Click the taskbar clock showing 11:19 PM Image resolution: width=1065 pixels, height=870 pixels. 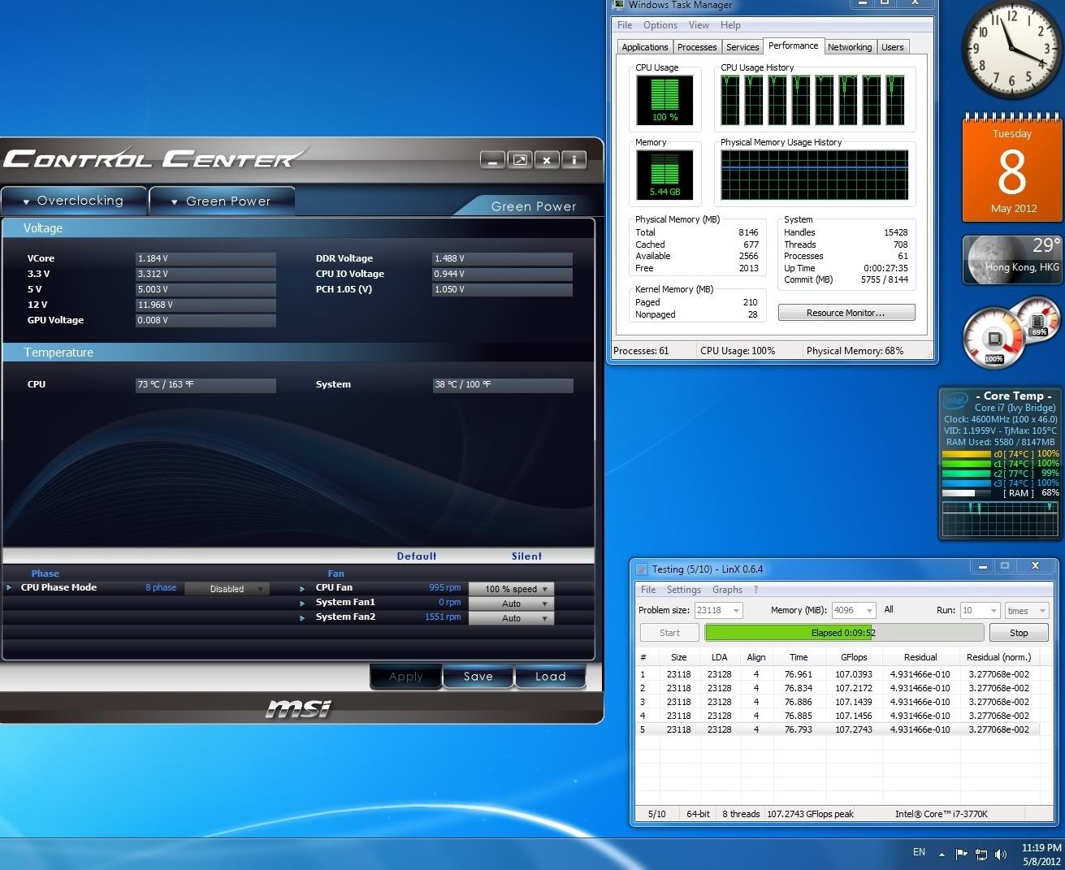(x=1041, y=854)
